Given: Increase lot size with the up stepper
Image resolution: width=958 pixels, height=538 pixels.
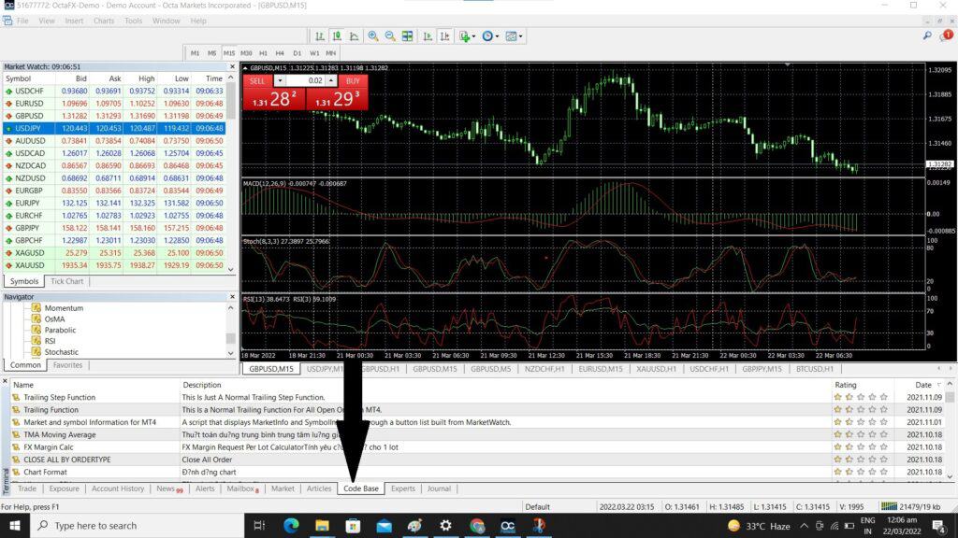Looking at the screenshot, I should [330, 80].
